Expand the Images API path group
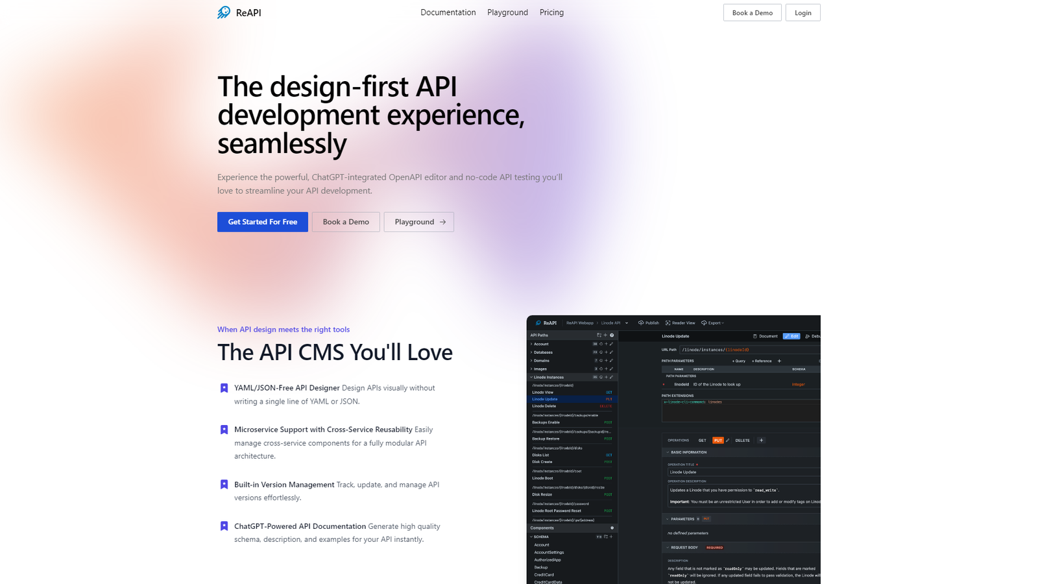1038x584 pixels. (x=531, y=369)
